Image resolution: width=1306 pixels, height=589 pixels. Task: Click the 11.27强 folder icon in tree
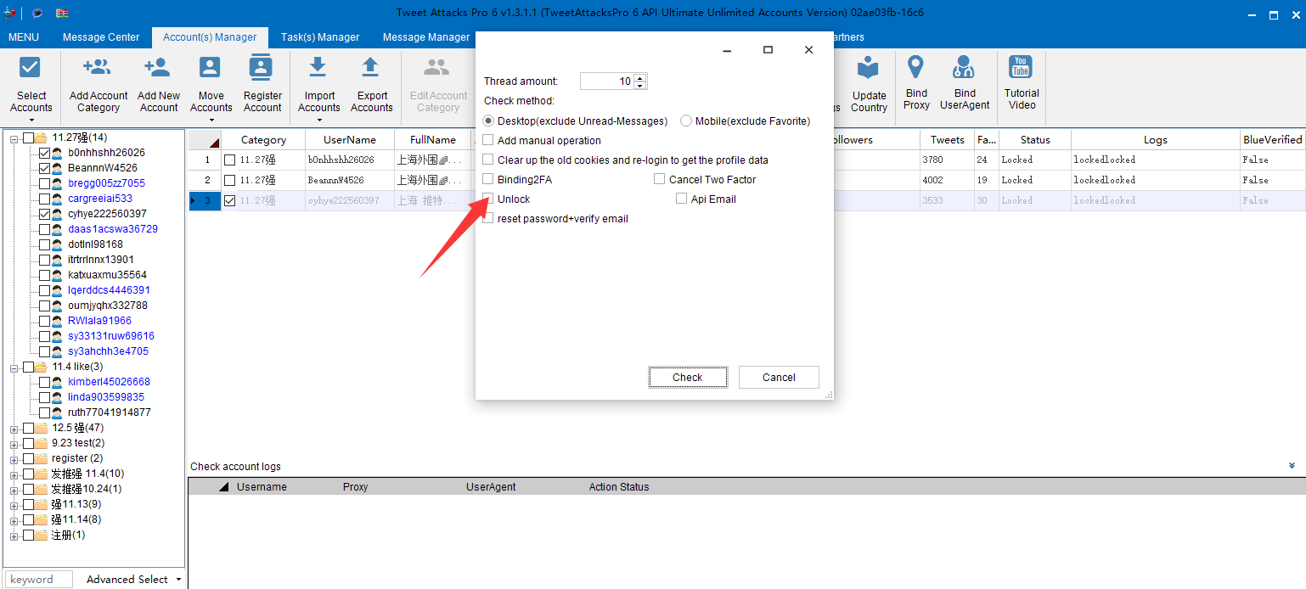(x=41, y=137)
